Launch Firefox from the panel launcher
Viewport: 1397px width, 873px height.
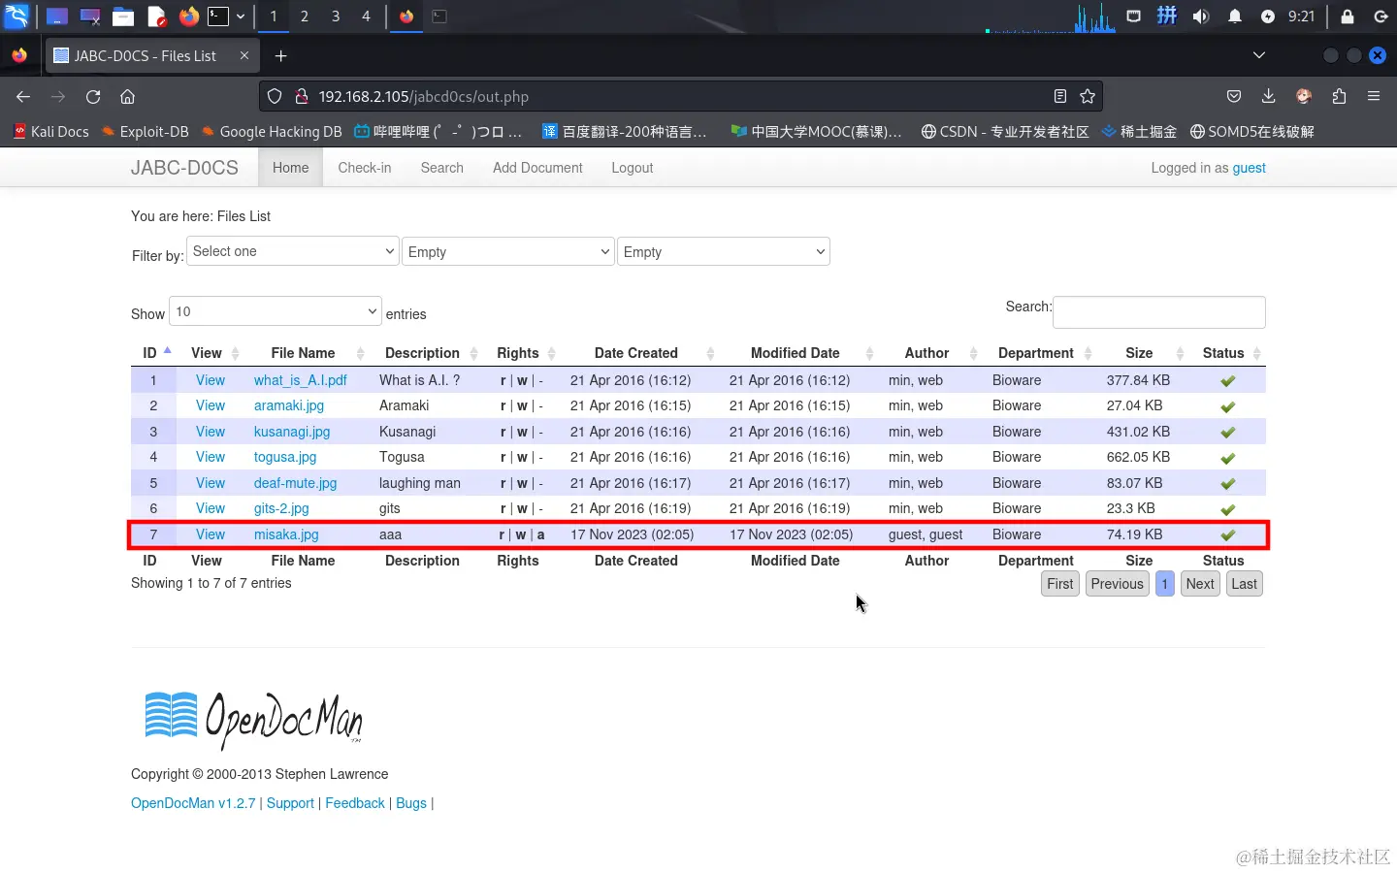188,16
